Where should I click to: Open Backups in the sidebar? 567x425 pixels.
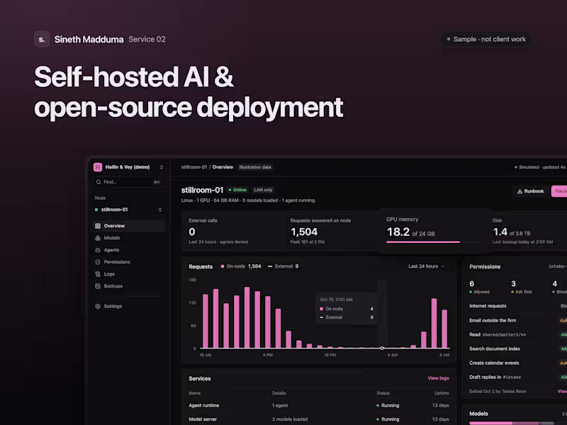click(129, 286)
